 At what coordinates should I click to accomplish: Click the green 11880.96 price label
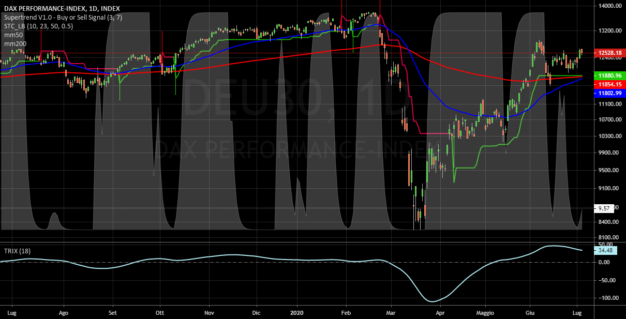coord(609,75)
